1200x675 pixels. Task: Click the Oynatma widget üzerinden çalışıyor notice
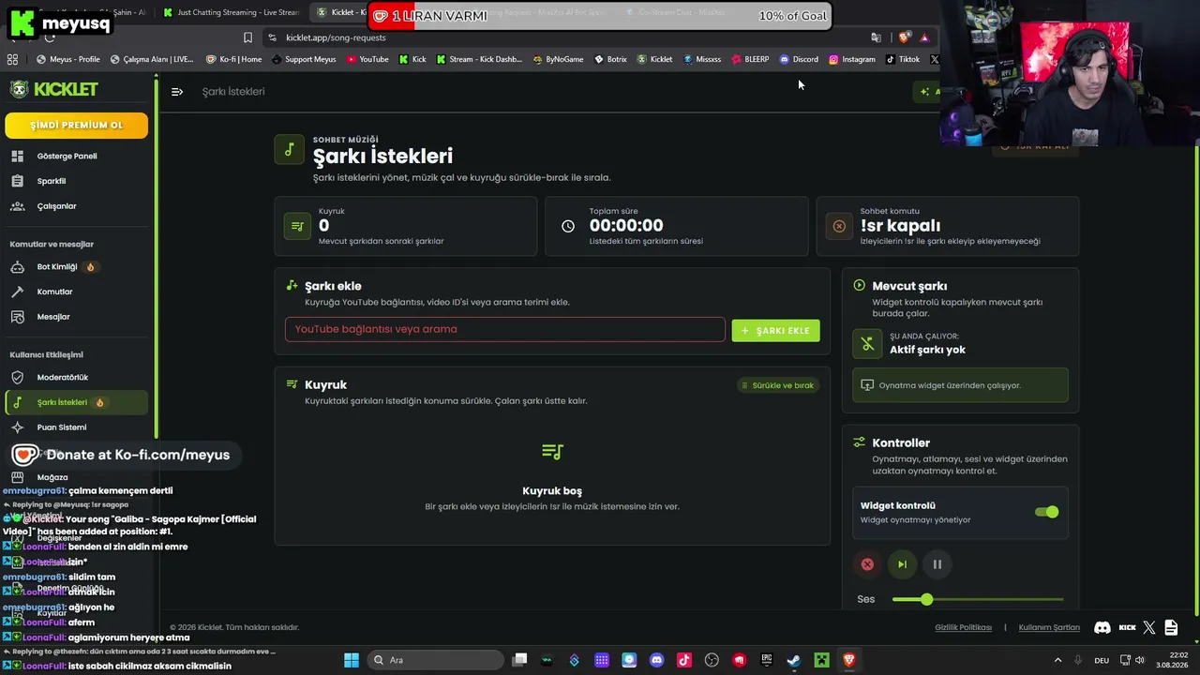[960, 385]
